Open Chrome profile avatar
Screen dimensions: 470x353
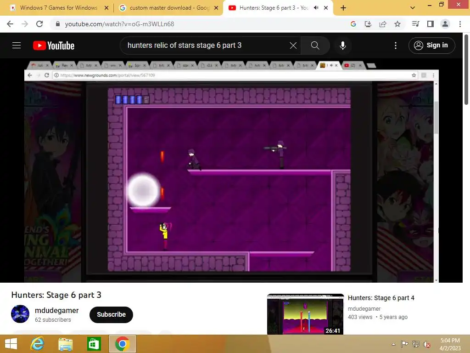(x=445, y=24)
